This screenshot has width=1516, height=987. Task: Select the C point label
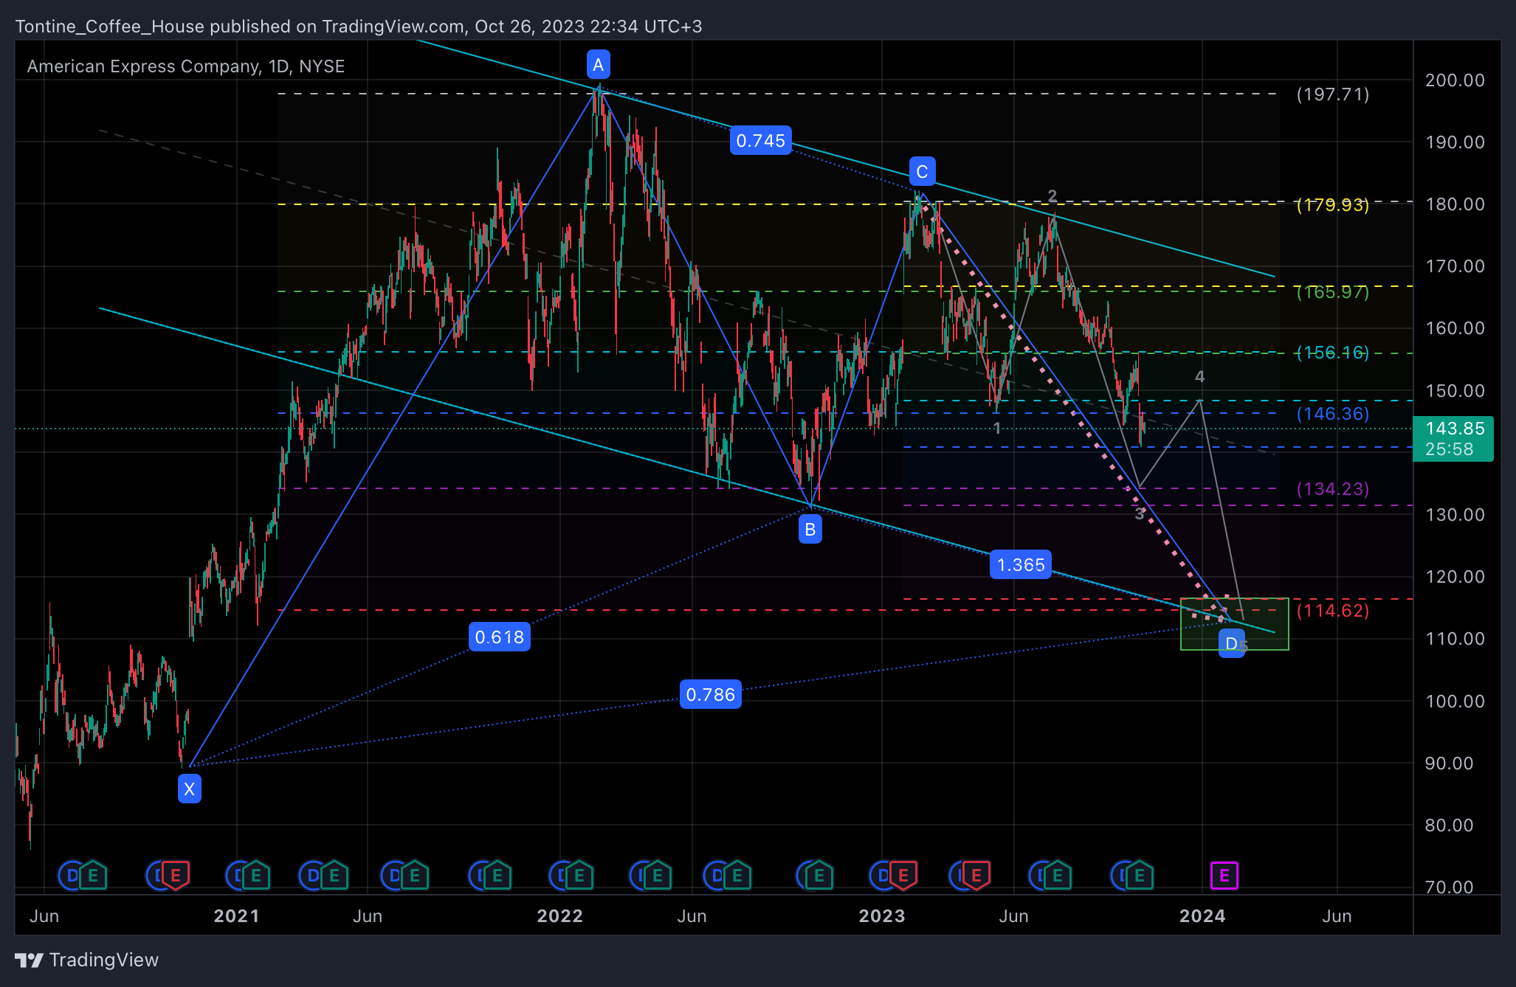pyautogui.click(x=922, y=172)
